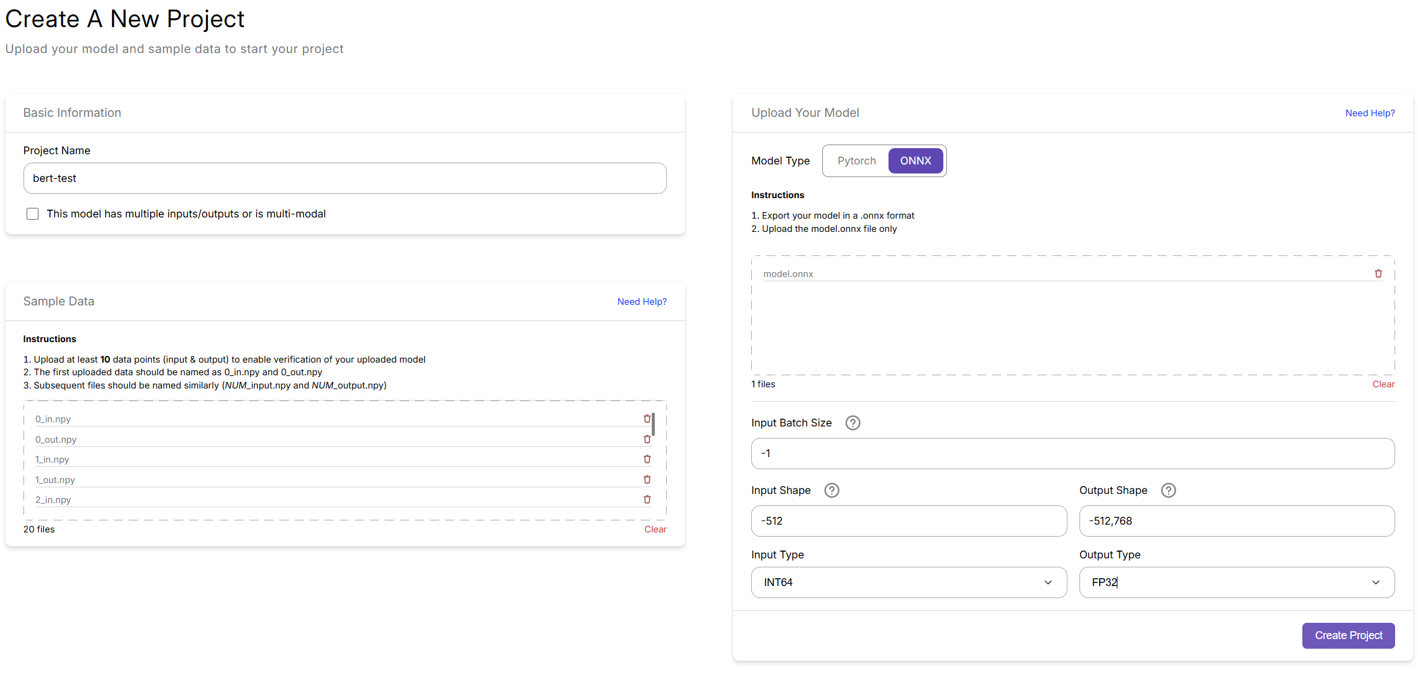The height and width of the screenshot is (674, 1418).
Task: Remove 1_out.npy using its trash icon
Action: pos(647,479)
